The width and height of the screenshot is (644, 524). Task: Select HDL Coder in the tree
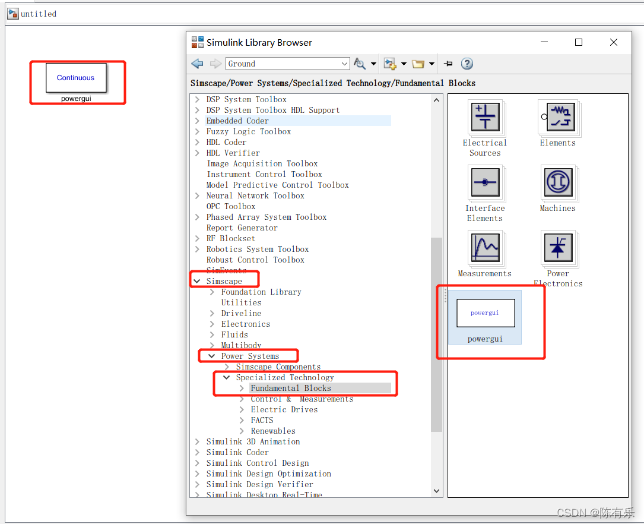click(226, 142)
